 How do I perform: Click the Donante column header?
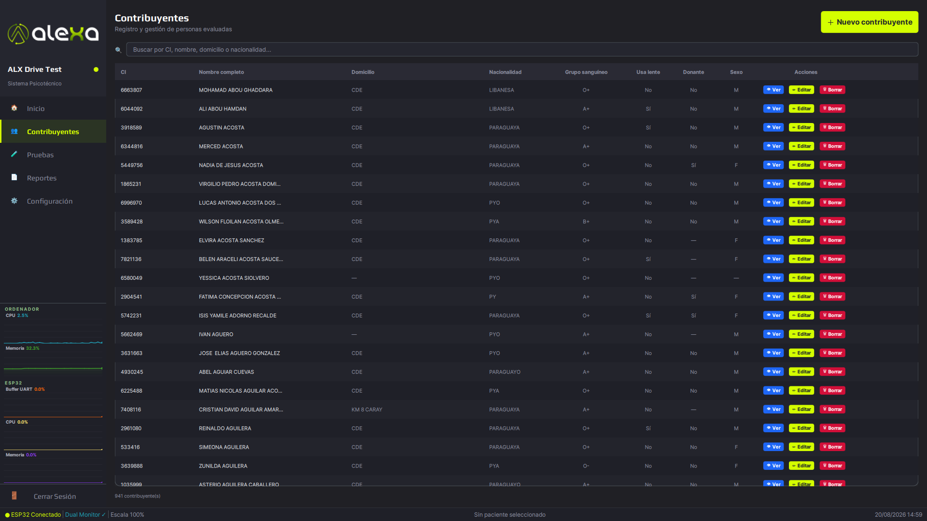(693, 72)
